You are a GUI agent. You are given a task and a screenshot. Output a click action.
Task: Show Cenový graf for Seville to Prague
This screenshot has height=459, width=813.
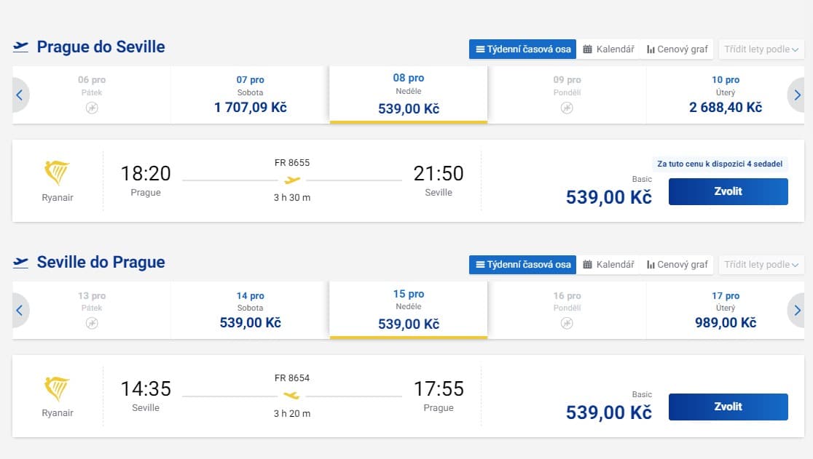(677, 265)
